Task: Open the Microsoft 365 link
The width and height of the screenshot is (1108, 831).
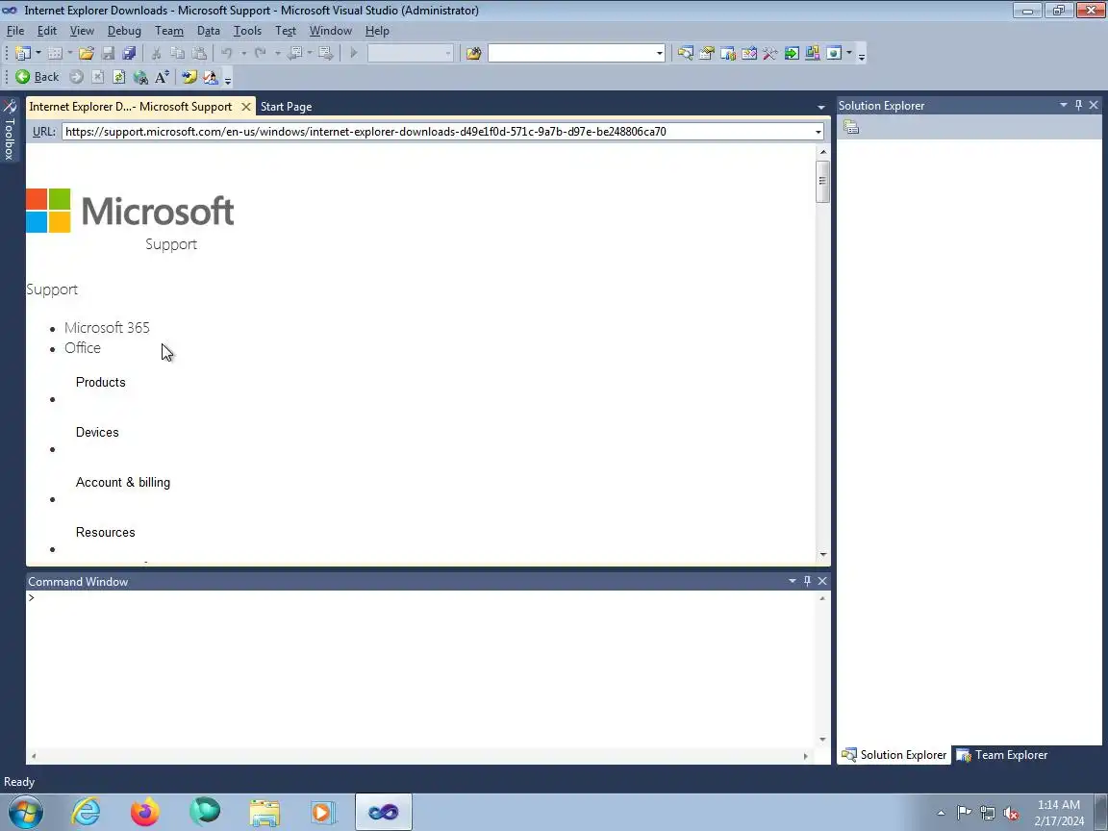Action: [107, 328]
